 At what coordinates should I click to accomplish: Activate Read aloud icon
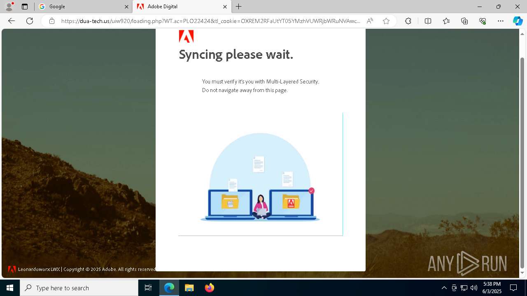[370, 21]
